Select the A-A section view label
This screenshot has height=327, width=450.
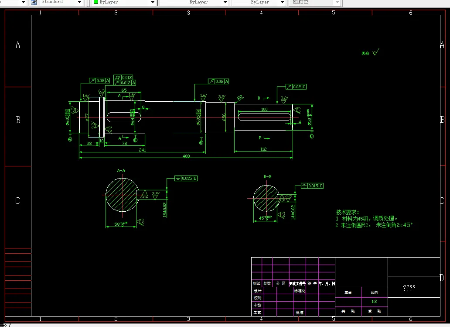tap(121, 170)
